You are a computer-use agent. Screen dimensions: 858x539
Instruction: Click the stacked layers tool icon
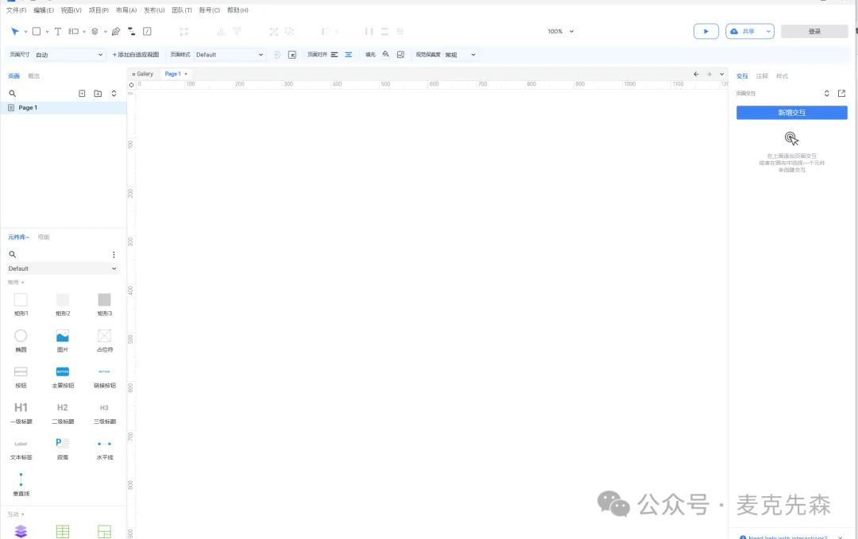pos(95,32)
